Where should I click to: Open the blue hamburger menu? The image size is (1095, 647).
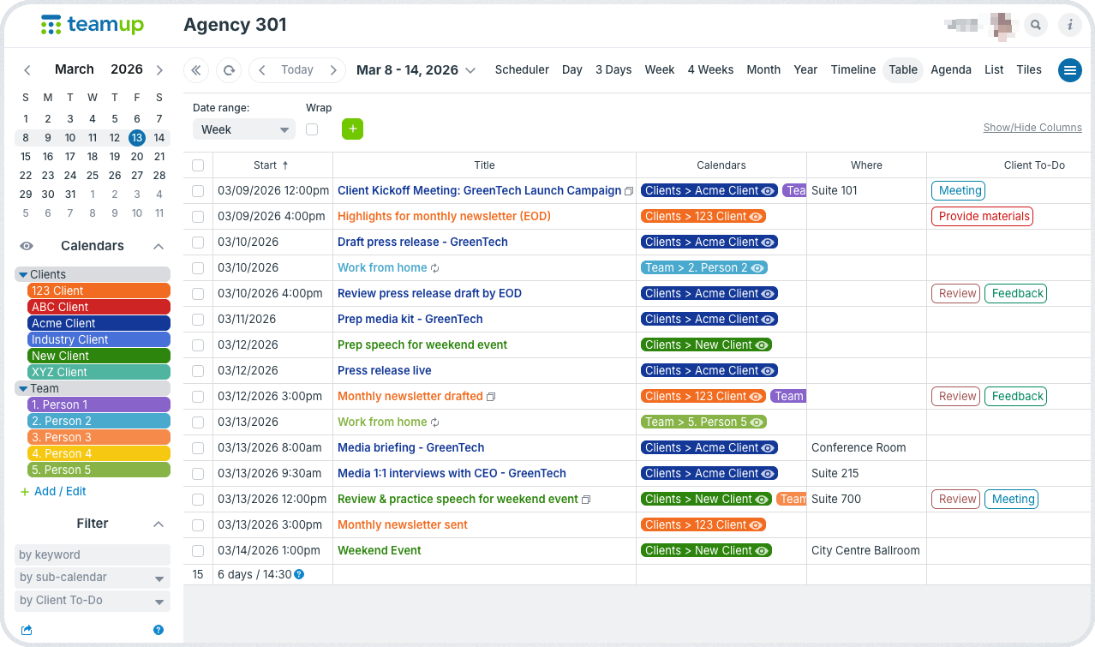click(x=1069, y=70)
